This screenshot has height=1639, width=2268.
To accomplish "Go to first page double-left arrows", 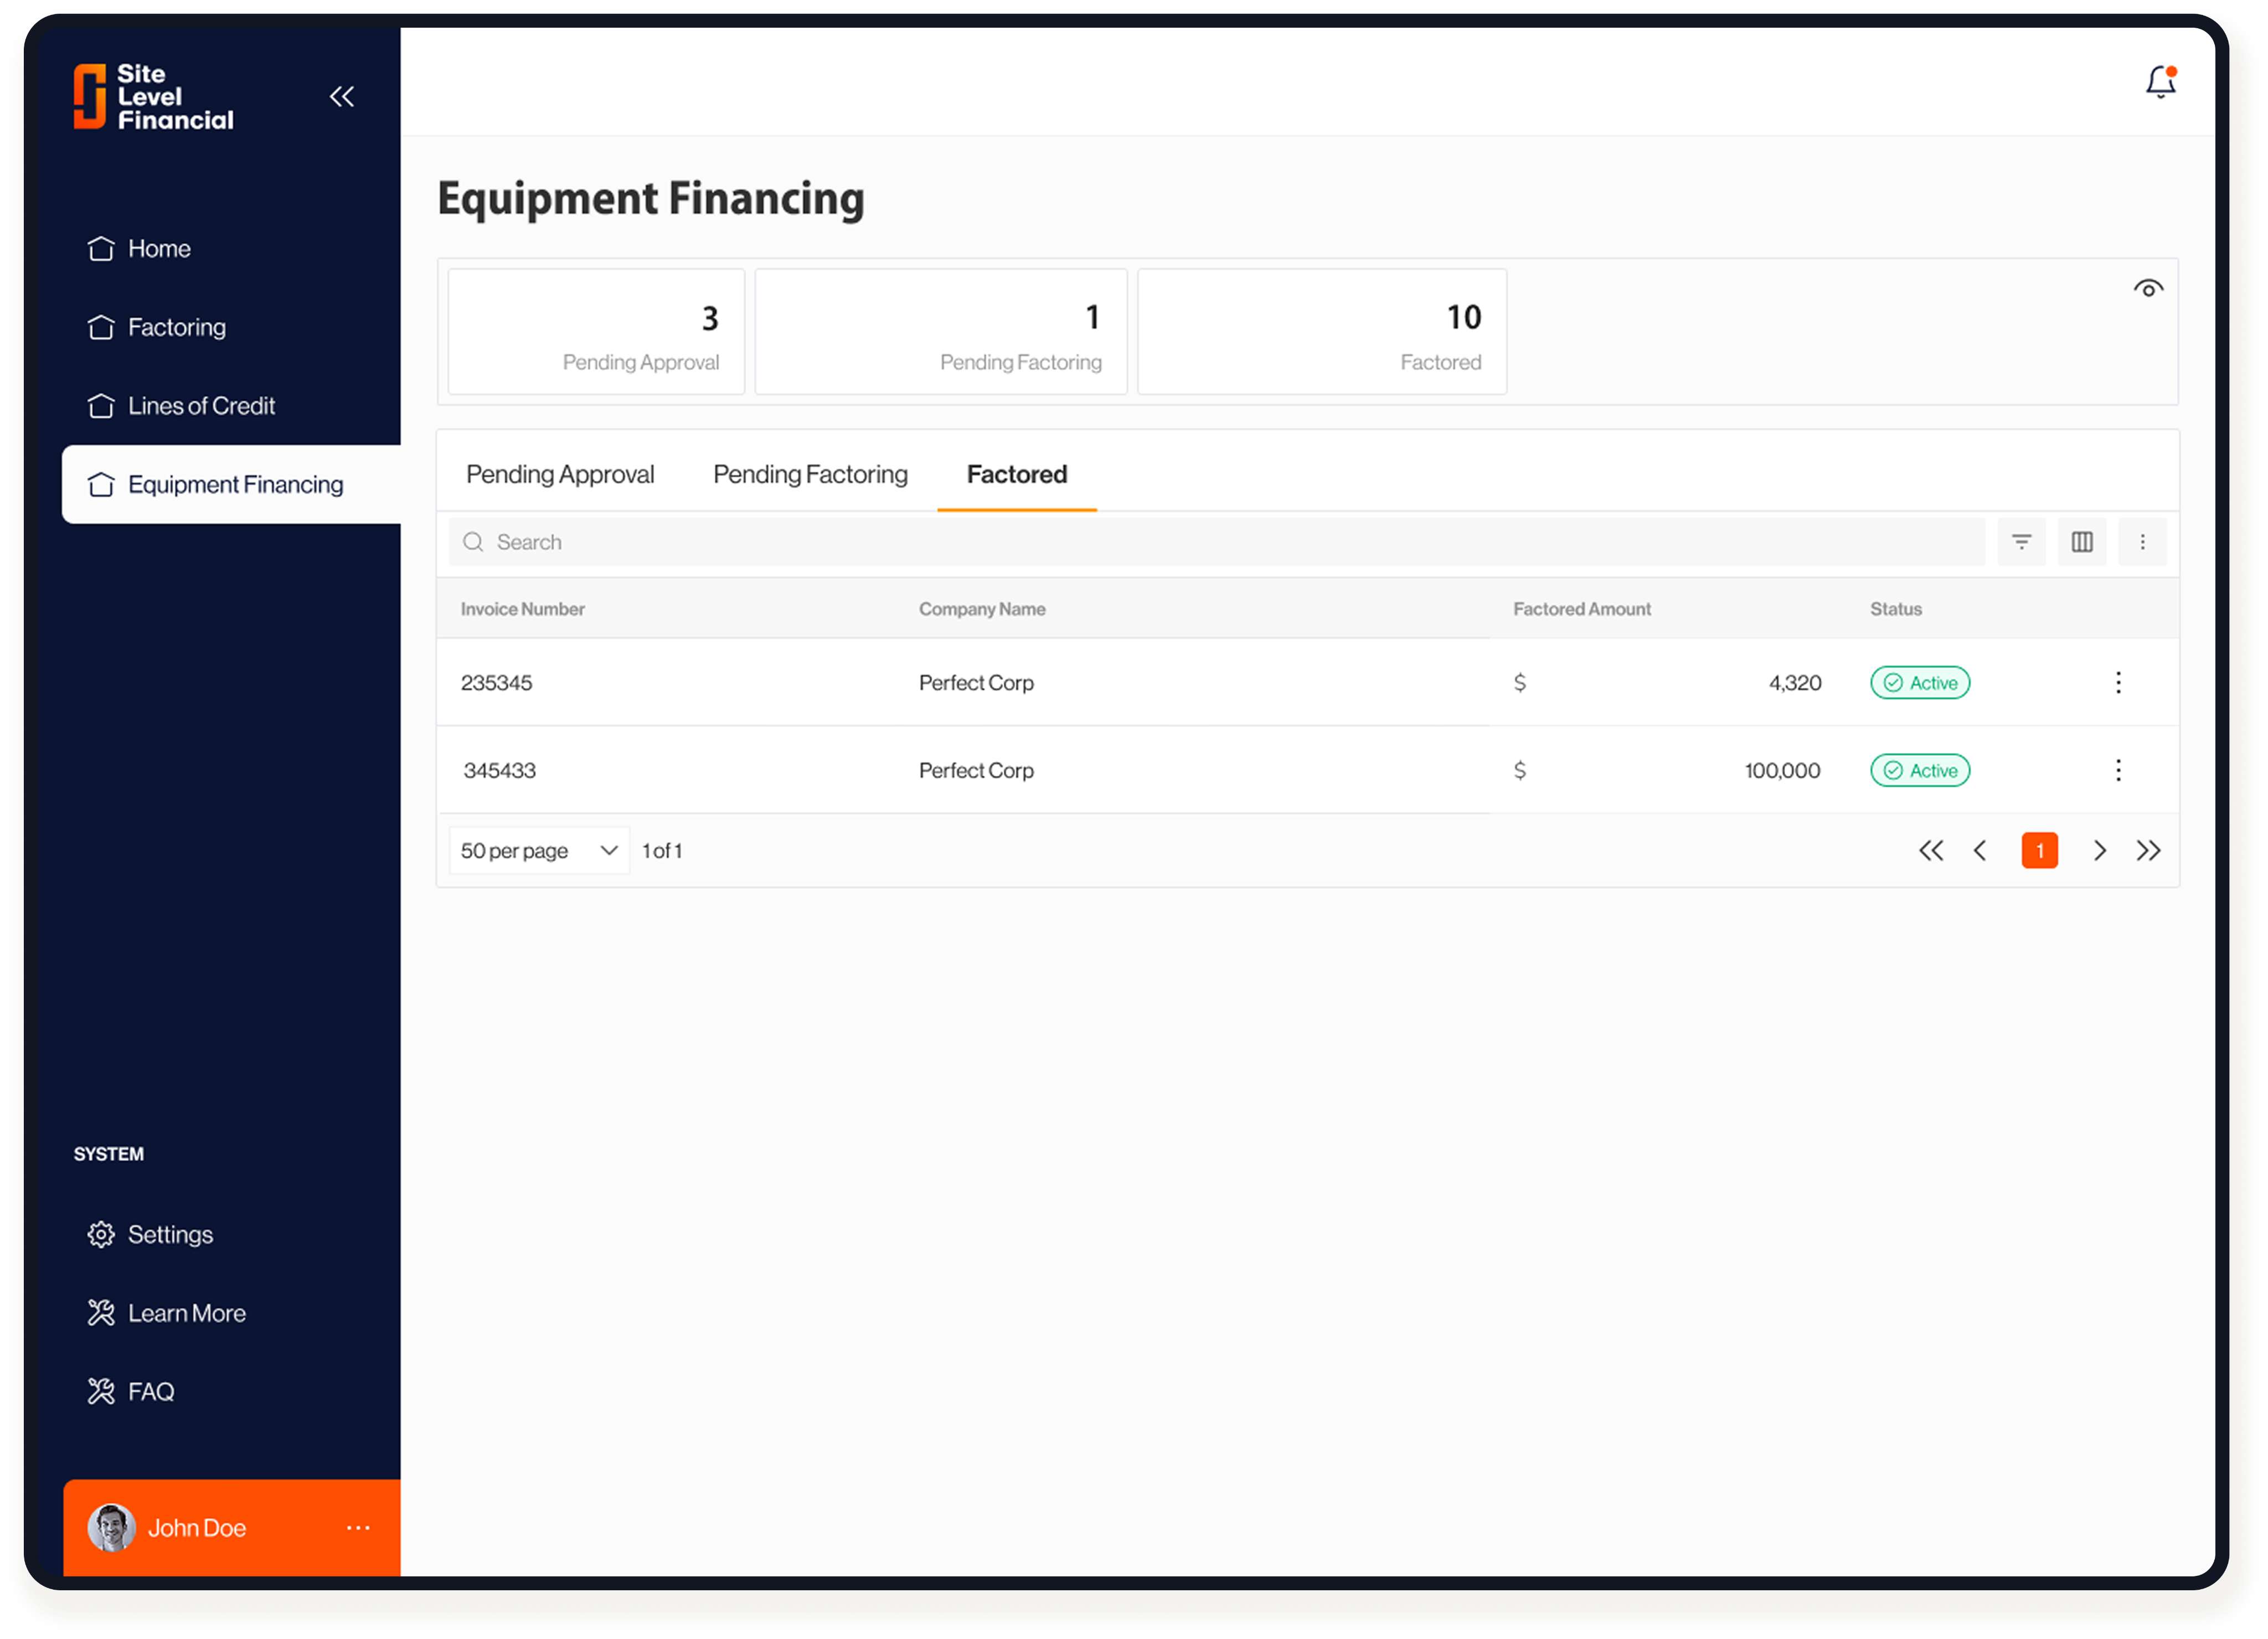I will [1931, 850].
